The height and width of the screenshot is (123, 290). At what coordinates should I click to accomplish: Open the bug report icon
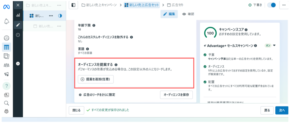[7, 111]
